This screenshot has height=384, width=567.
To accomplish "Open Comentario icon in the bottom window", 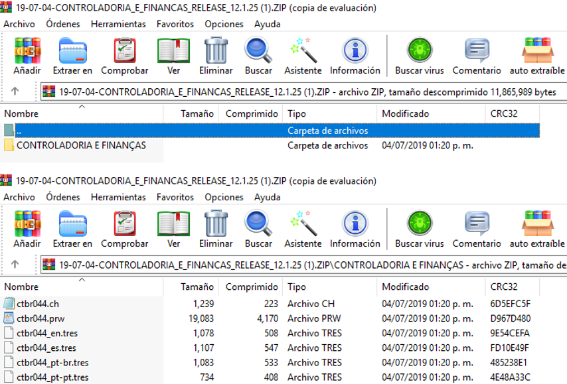I will 477,224.
